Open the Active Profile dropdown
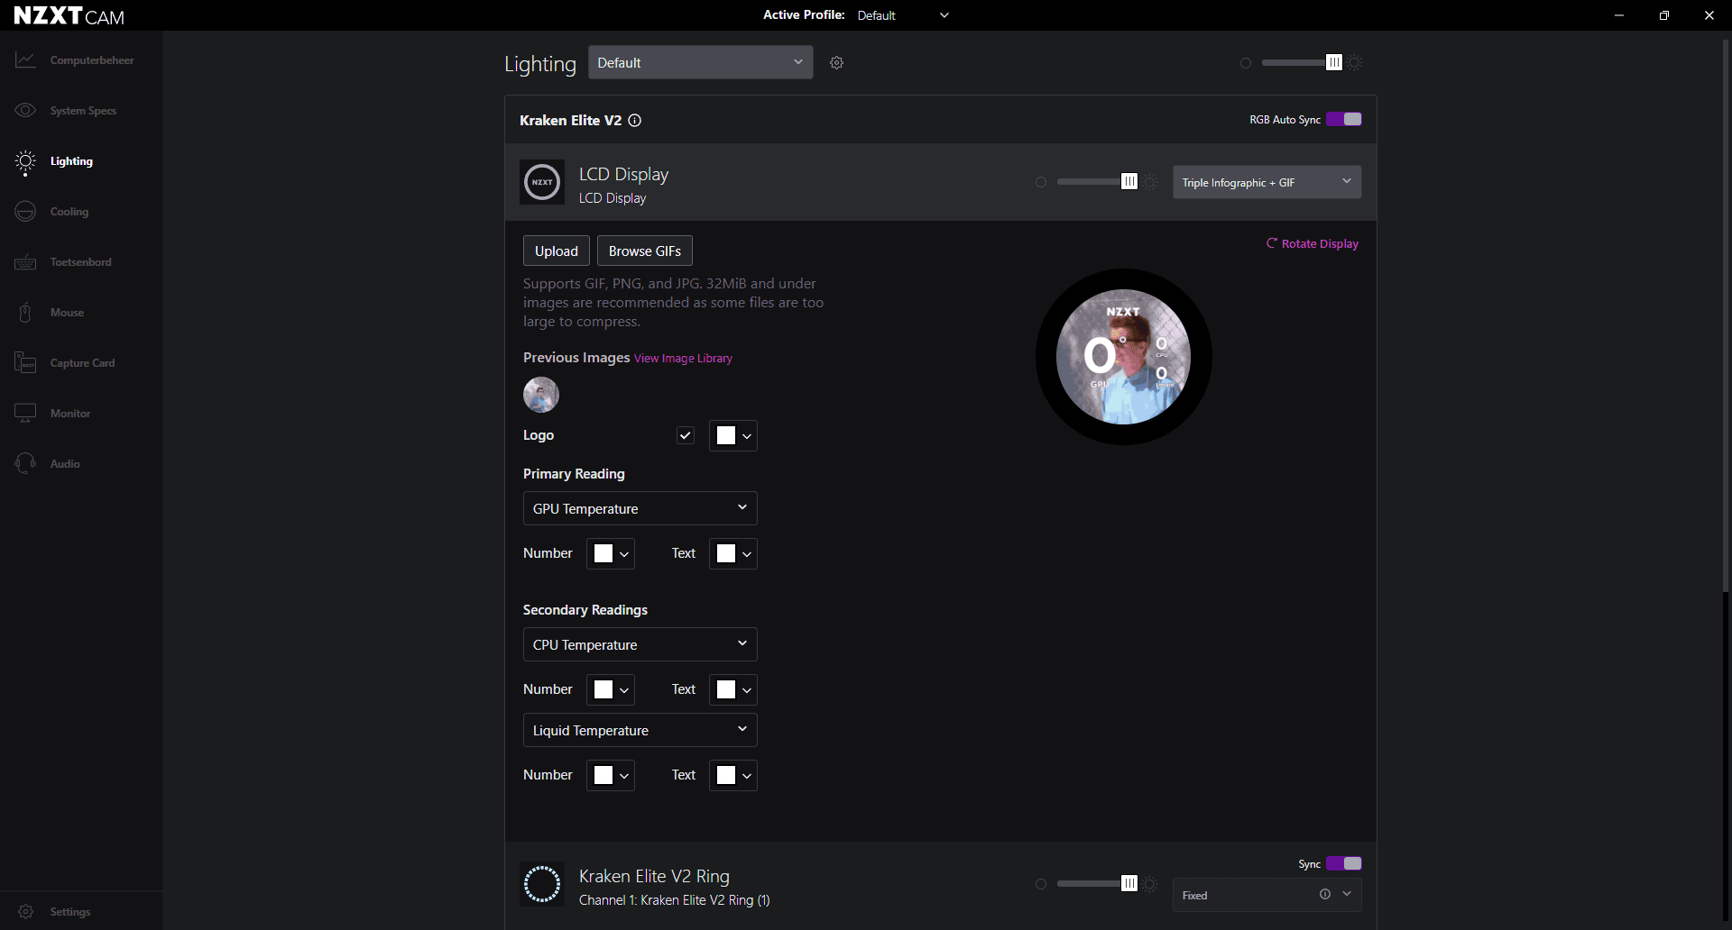The image size is (1732, 930). coord(903,15)
